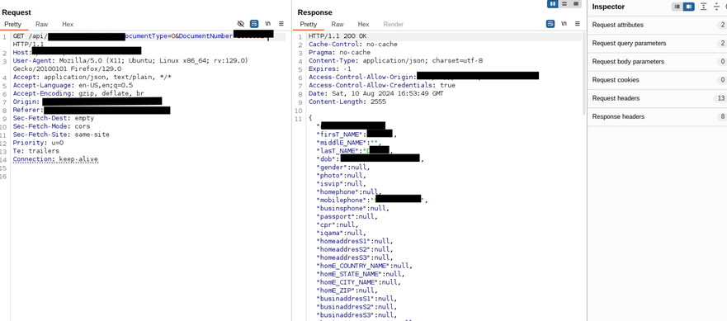Viewport: 727px width, 321px height.
Task: Open Response panel hamburger options menu
Action: tap(578, 24)
